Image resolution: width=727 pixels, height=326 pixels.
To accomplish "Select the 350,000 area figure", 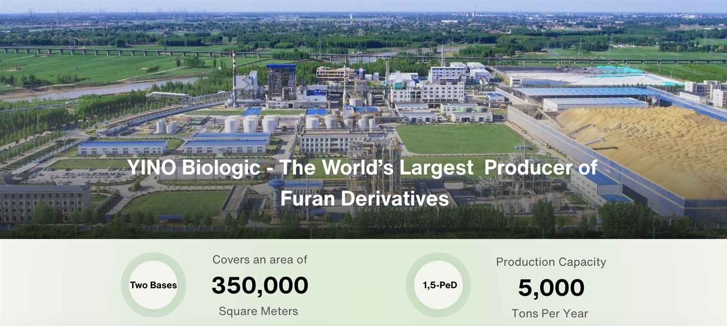I will pos(260,285).
